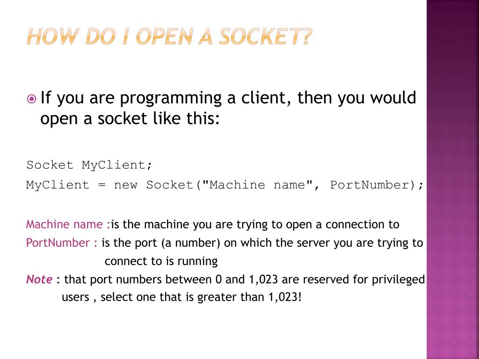Click the pink 'Machine name :' label
479x359 pixels.
point(68,224)
